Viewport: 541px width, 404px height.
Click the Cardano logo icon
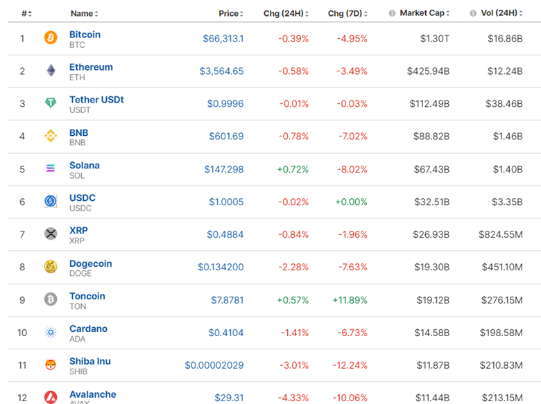(51, 332)
